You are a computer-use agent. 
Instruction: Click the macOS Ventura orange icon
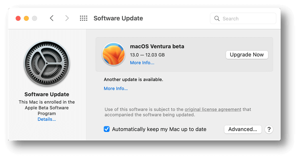pos(114,54)
